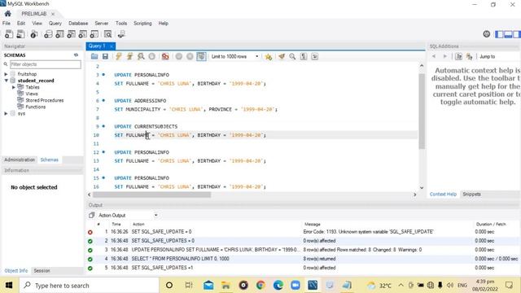Open the File menu
Image resolution: width=521 pixels, height=293 pixels.
tap(7, 24)
